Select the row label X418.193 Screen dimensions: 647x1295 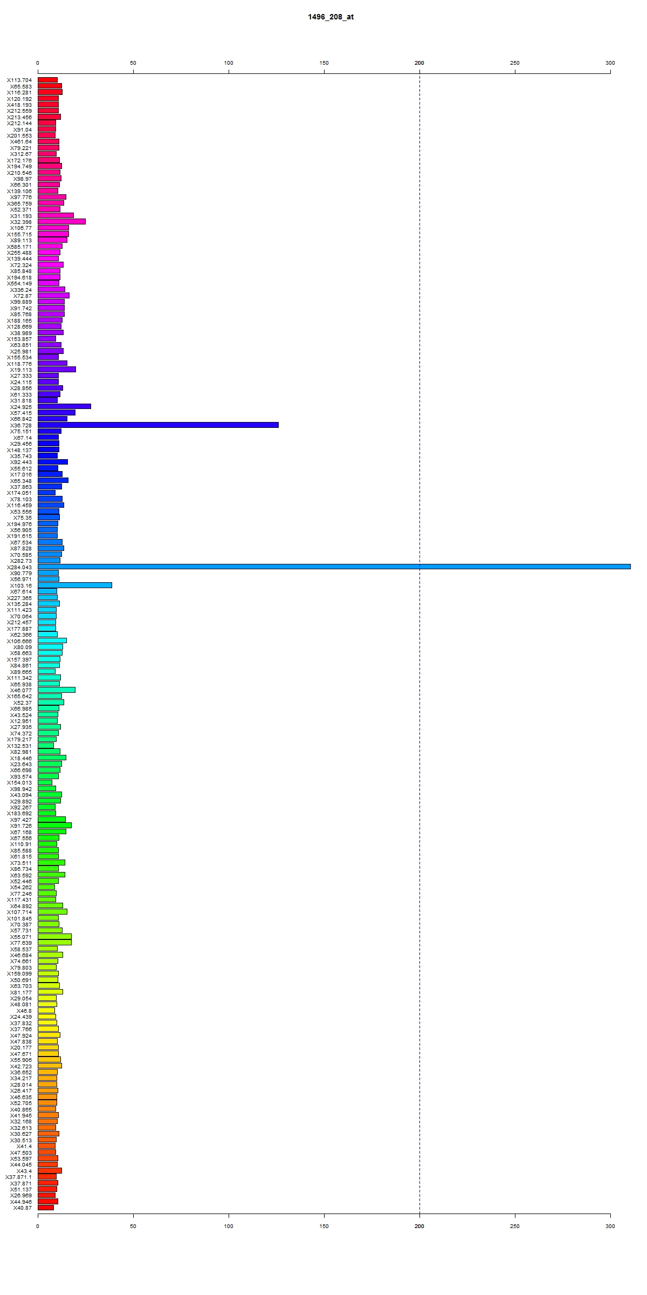(x=19, y=105)
